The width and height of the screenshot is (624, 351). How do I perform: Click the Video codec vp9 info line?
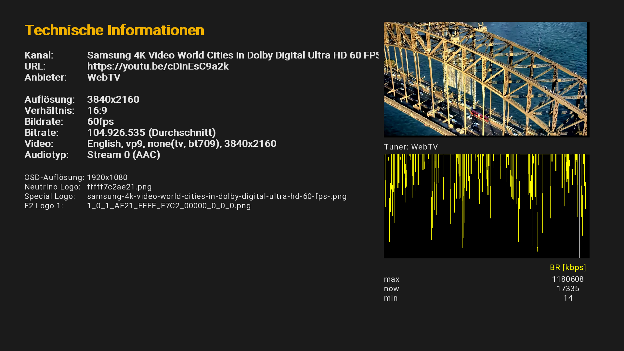click(x=181, y=144)
